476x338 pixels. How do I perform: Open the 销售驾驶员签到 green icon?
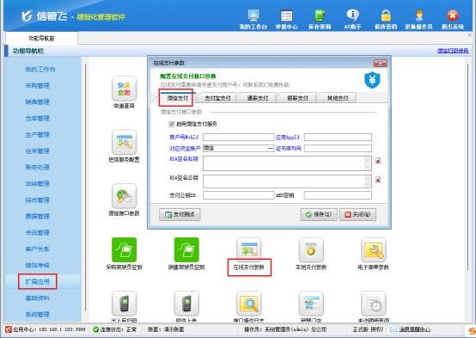[186, 250]
